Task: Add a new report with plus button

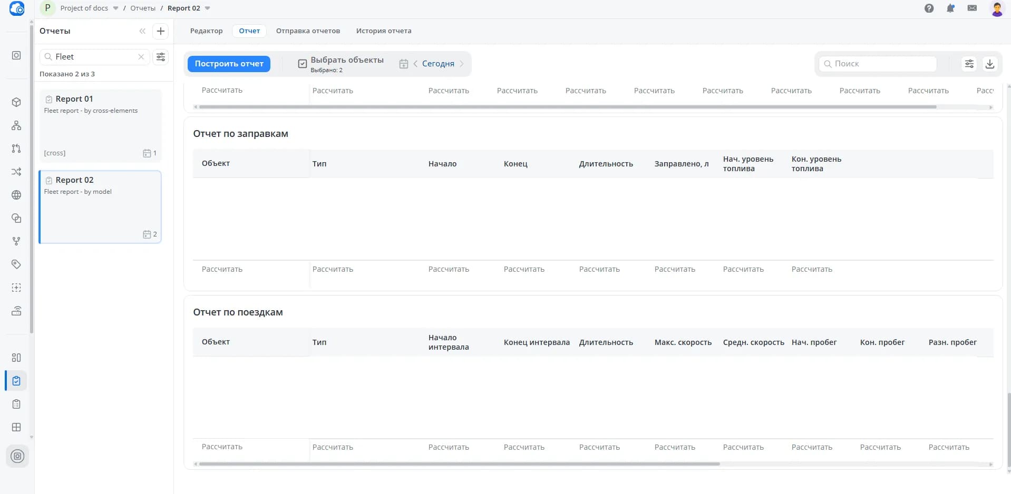Action: pos(161,31)
